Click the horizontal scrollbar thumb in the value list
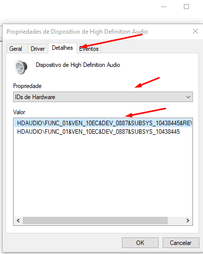 coord(95,220)
